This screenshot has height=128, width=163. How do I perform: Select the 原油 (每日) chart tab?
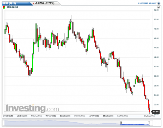[17, 3]
